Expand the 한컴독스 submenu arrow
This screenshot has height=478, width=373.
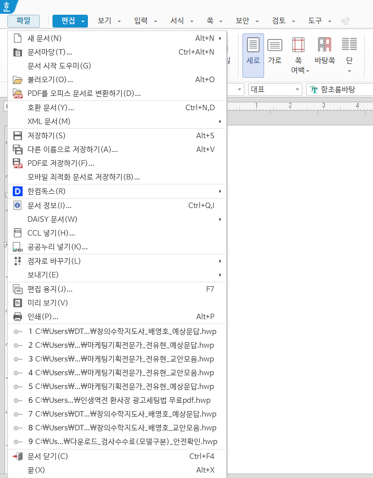[220, 191]
